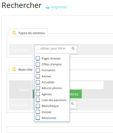Image resolution: width=113 pixels, height=133 pixels.
Task: Enable the Formation checkbox
Action: click(38, 70)
